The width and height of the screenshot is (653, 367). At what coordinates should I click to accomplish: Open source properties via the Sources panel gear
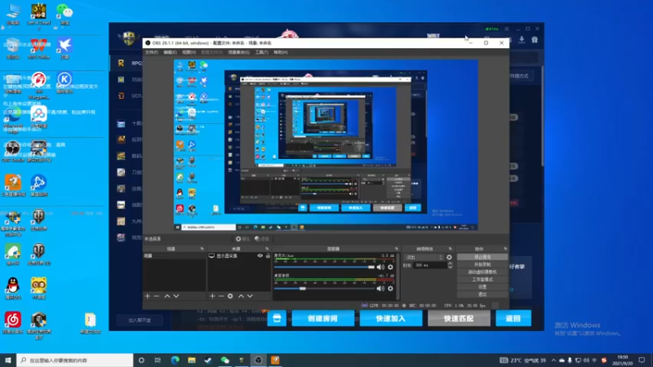click(x=230, y=296)
